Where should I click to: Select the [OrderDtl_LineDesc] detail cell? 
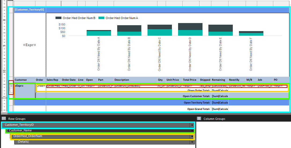pyautogui.click(x=135, y=86)
